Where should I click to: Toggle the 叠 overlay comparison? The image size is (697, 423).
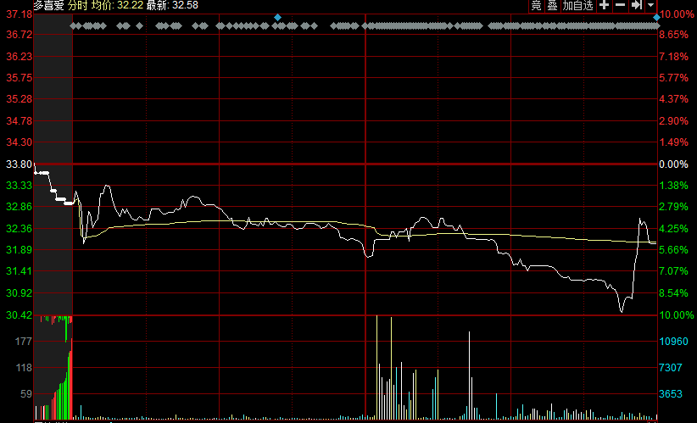[552, 5]
